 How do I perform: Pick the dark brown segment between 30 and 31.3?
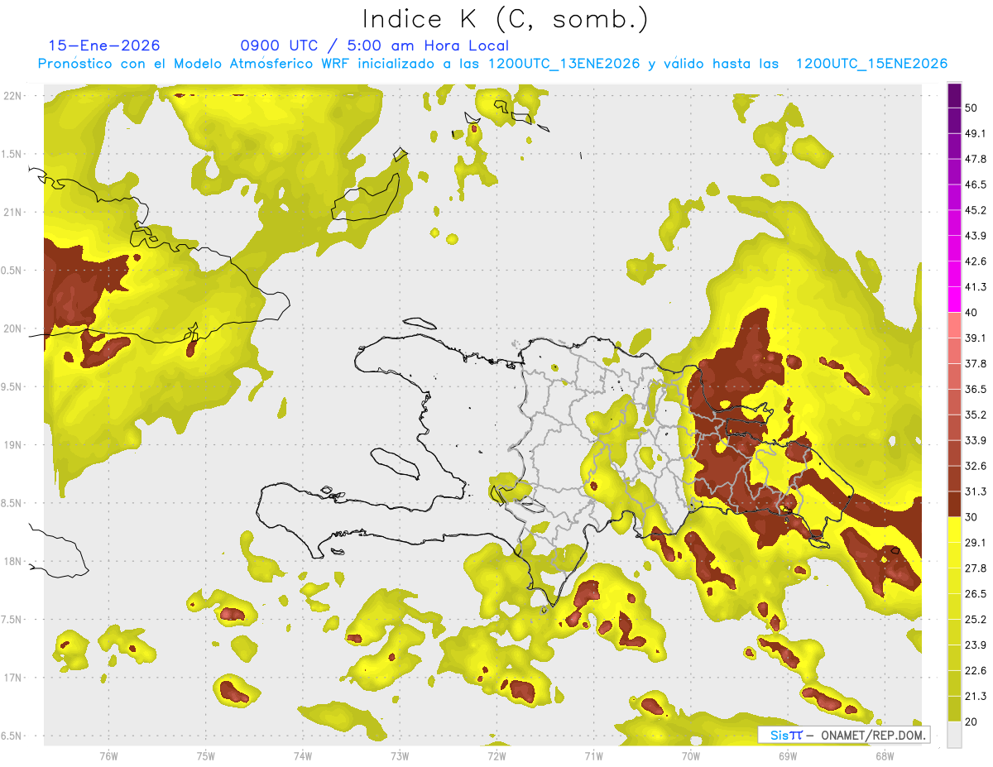[x=954, y=505]
